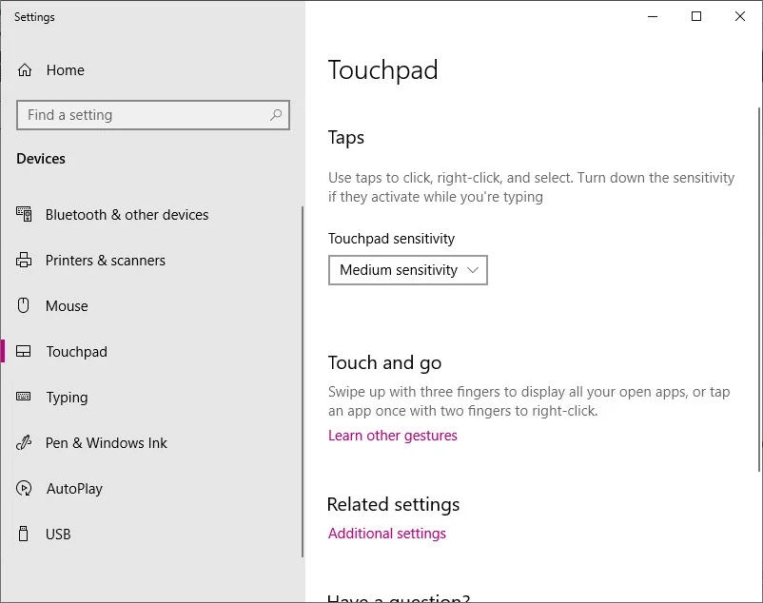Click the USB drive icon
Screen dimensions: 763x603
pyautogui.click(x=24, y=534)
